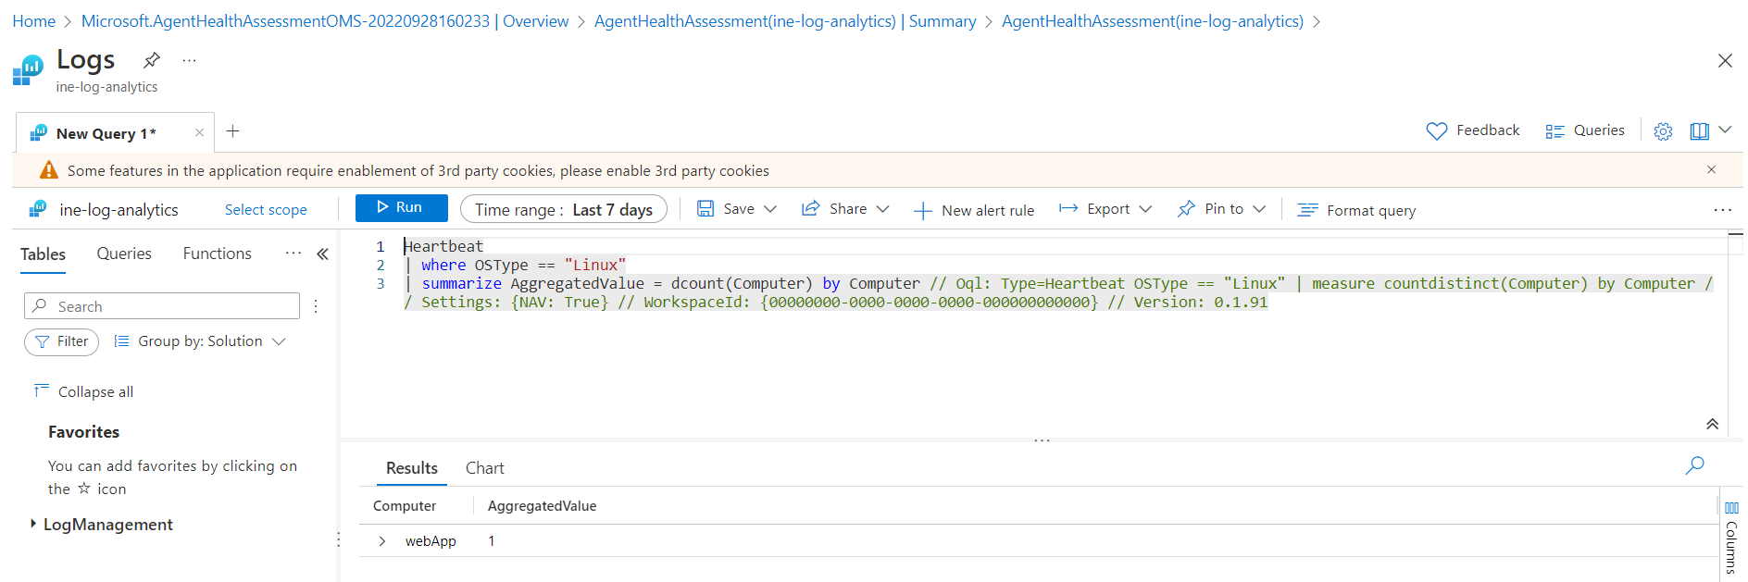Screen dimensions: 1748x582
Task: Collapse the tables side pane
Action: pos(322,254)
